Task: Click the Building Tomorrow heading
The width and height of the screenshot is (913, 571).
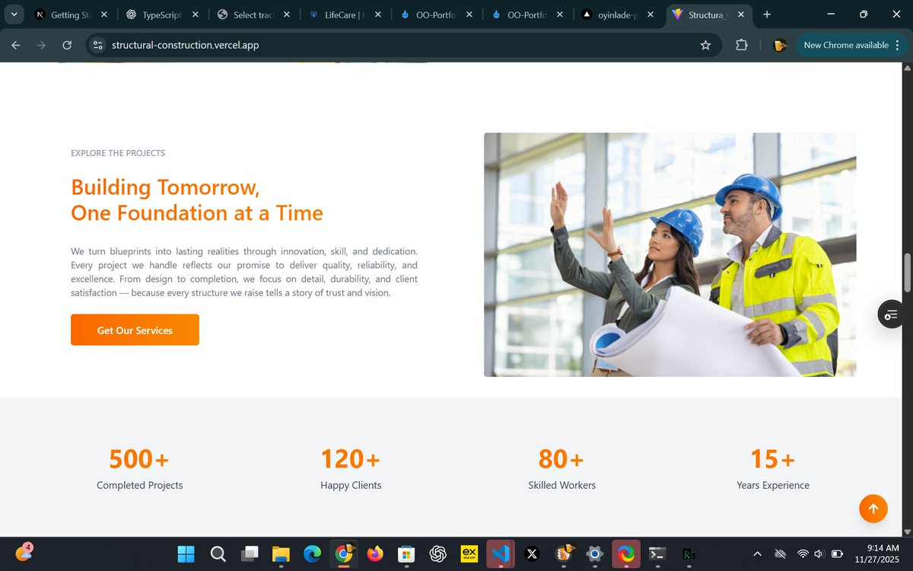Action: tap(197, 200)
